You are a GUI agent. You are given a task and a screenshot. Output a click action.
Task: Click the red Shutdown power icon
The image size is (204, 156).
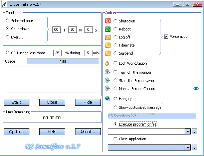108,21
